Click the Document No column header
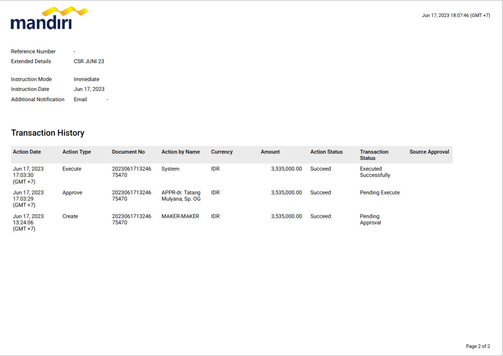This screenshot has height=356, width=503. click(x=128, y=152)
